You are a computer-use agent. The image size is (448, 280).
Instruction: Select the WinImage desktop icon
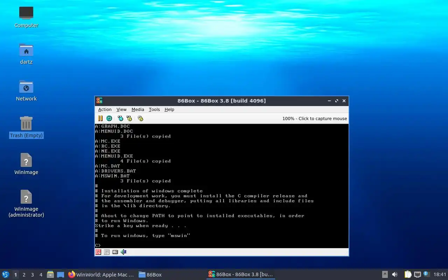26,164
